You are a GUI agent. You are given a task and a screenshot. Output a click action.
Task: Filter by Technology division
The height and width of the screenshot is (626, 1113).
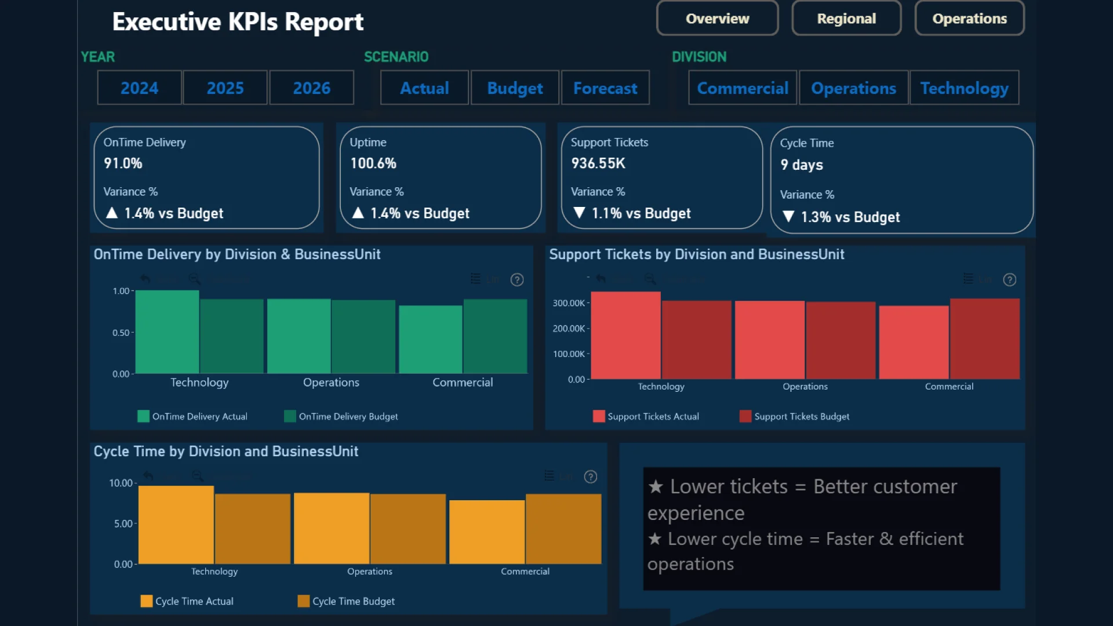[964, 88]
